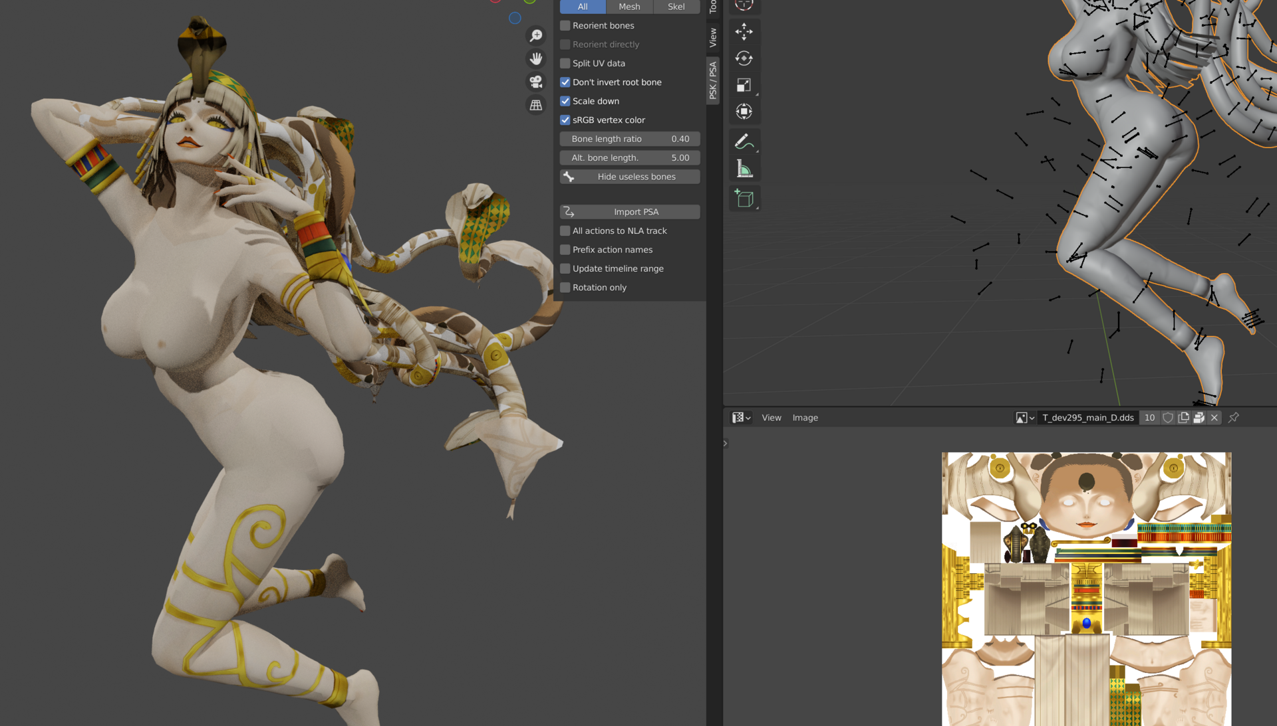Open the browse image dropdown
The image size is (1277, 726).
pyautogui.click(x=1024, y=418)
